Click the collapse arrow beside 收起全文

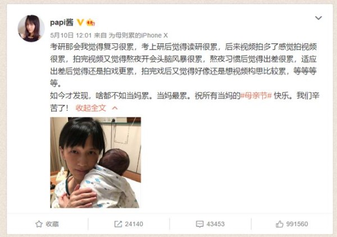(x=115, y=108)
